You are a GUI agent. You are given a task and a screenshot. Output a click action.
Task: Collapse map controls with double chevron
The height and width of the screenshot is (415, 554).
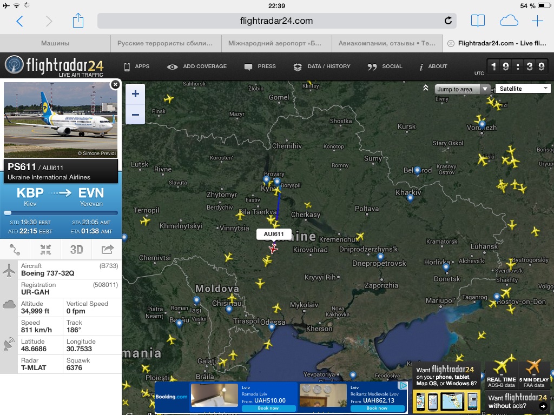[426, 88]
